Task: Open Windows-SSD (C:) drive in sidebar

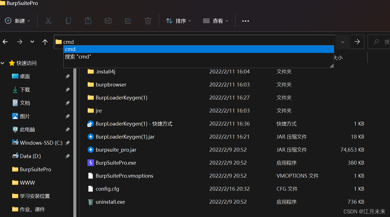Action: pyautogui.click(x=37, y=143)
